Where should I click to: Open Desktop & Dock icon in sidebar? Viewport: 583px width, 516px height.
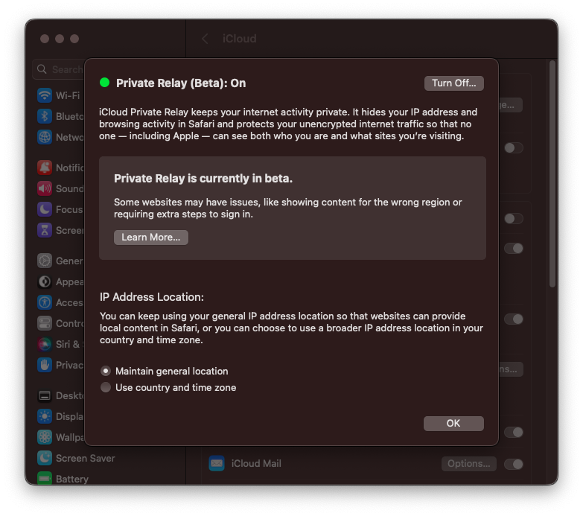point(45,395)
